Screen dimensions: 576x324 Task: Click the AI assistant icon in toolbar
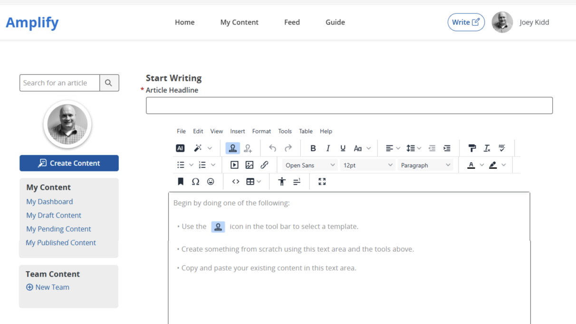coord(180,148)
